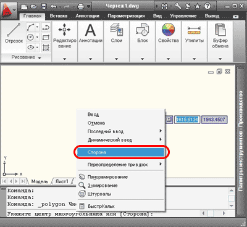247x227 pixels.
Task: Go to next layout tab arrow
Action: [17, 181]
